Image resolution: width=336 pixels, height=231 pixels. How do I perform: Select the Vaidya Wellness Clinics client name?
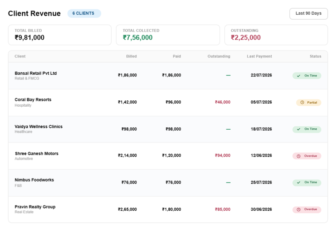pos(39,127)
